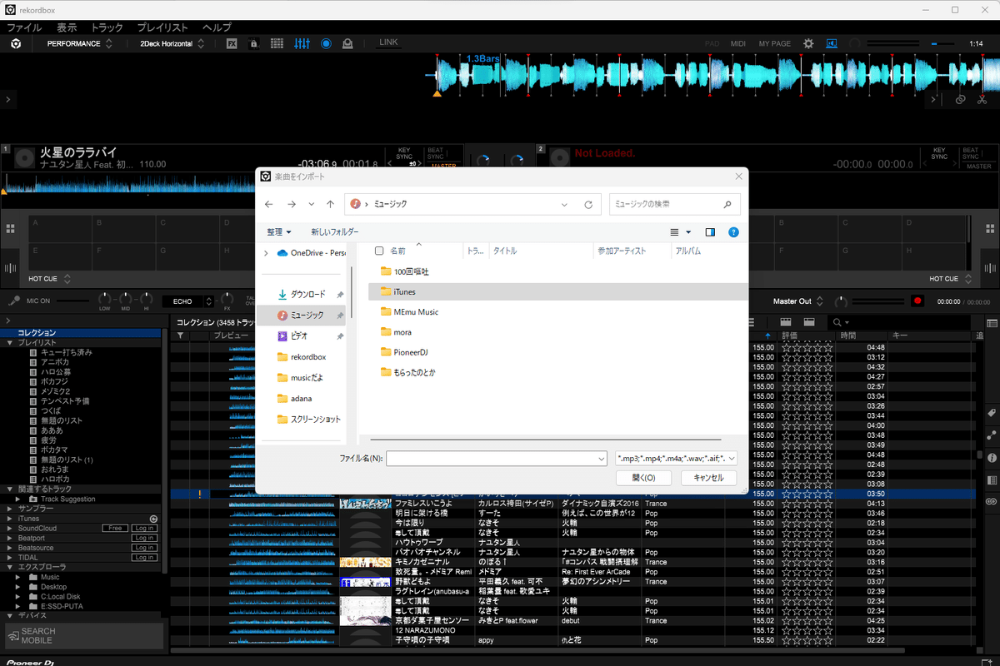Click the headphones audio icon in top bar
Image resolution: width=1000 pixels, height=666 pixels.
click(832, 43)
